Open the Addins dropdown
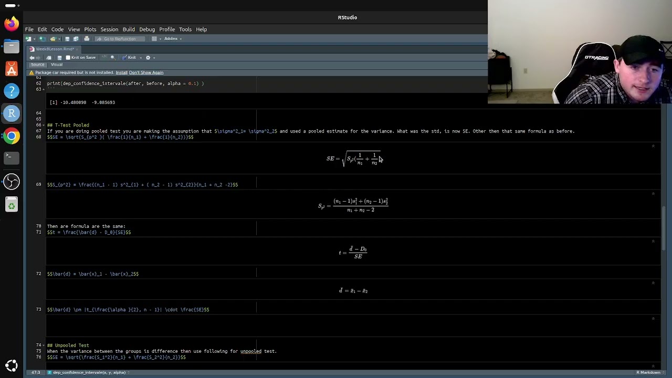The height and width of the screenshot is (378, 672). (x=173, y=38)
